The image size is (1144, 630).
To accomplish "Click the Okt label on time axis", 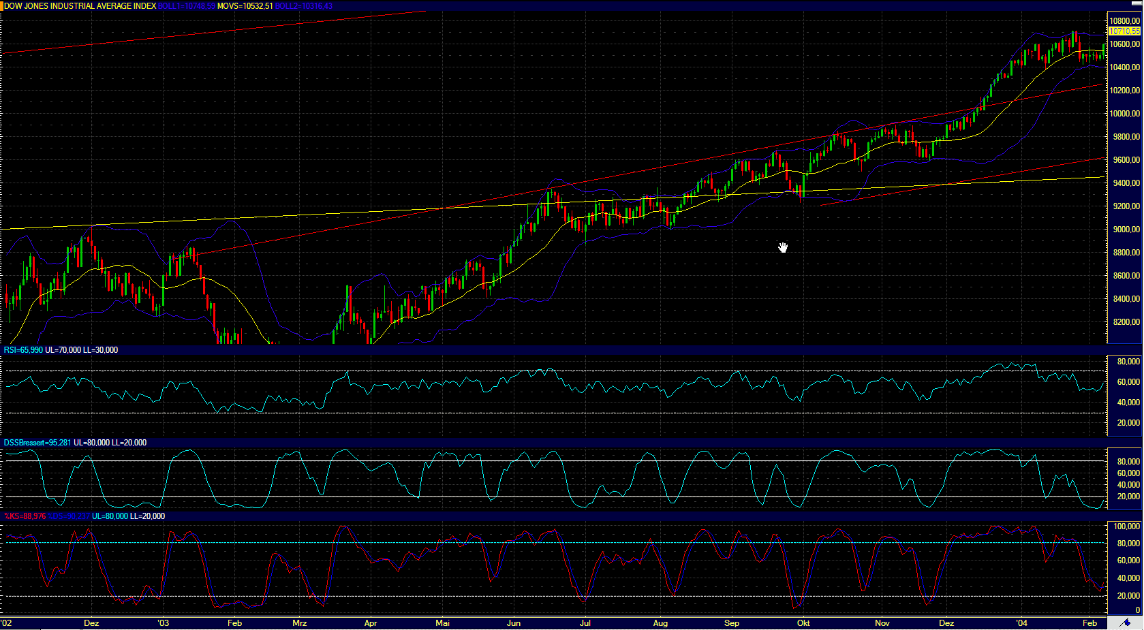I will pyautogui.click(x=803, y=623).
